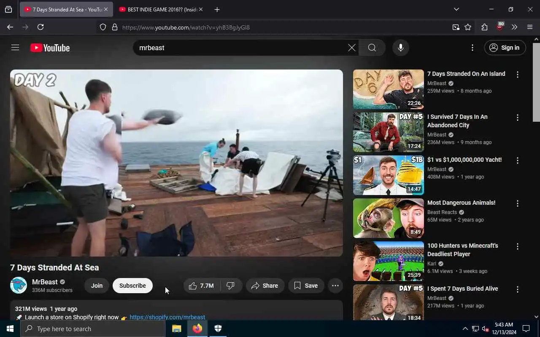Screen dimensions: 540x337
Task: Click Beast Reacts channel name
Action: [442, 212]
